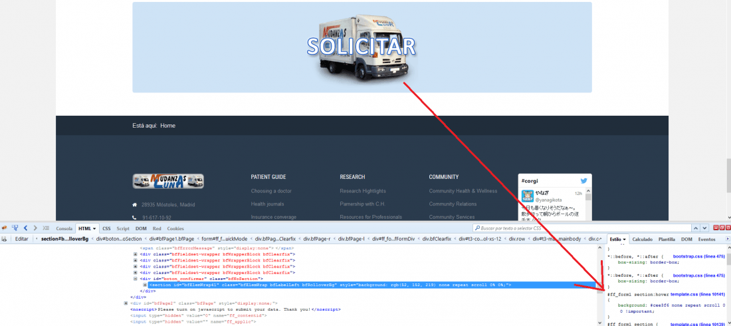Select breadcrumb div#boton...oSection

[119, 239]
